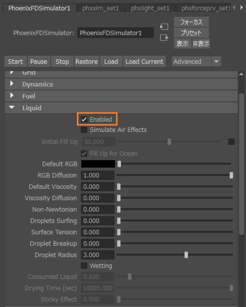This screenshot has height=307, width=246.
Task: Click the Default Viscosity value field
Action: (98, 187)
